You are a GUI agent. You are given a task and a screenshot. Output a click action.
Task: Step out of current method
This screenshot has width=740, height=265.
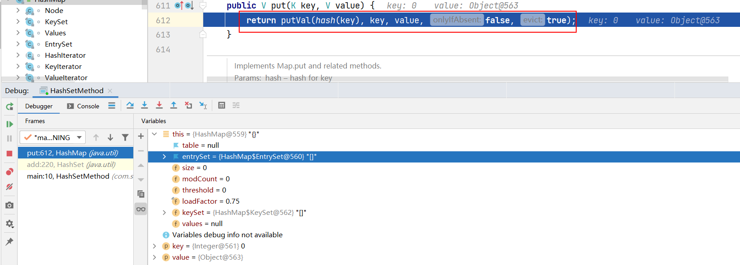pos(174,105)
